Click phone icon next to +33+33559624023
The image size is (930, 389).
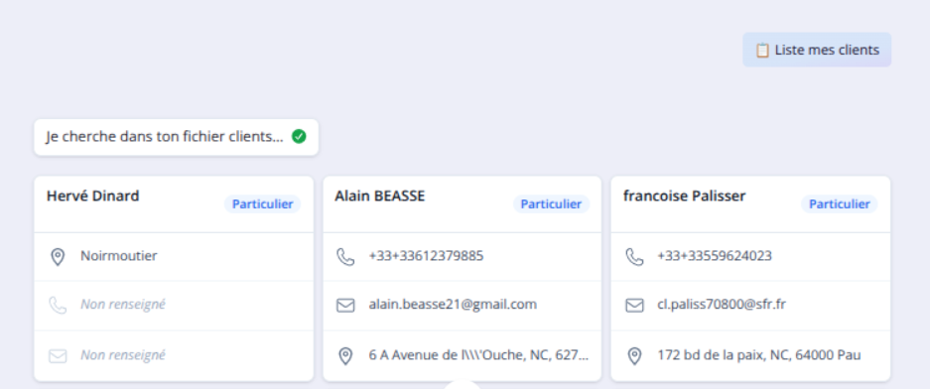pyautogui.click(x=634, y=257)
